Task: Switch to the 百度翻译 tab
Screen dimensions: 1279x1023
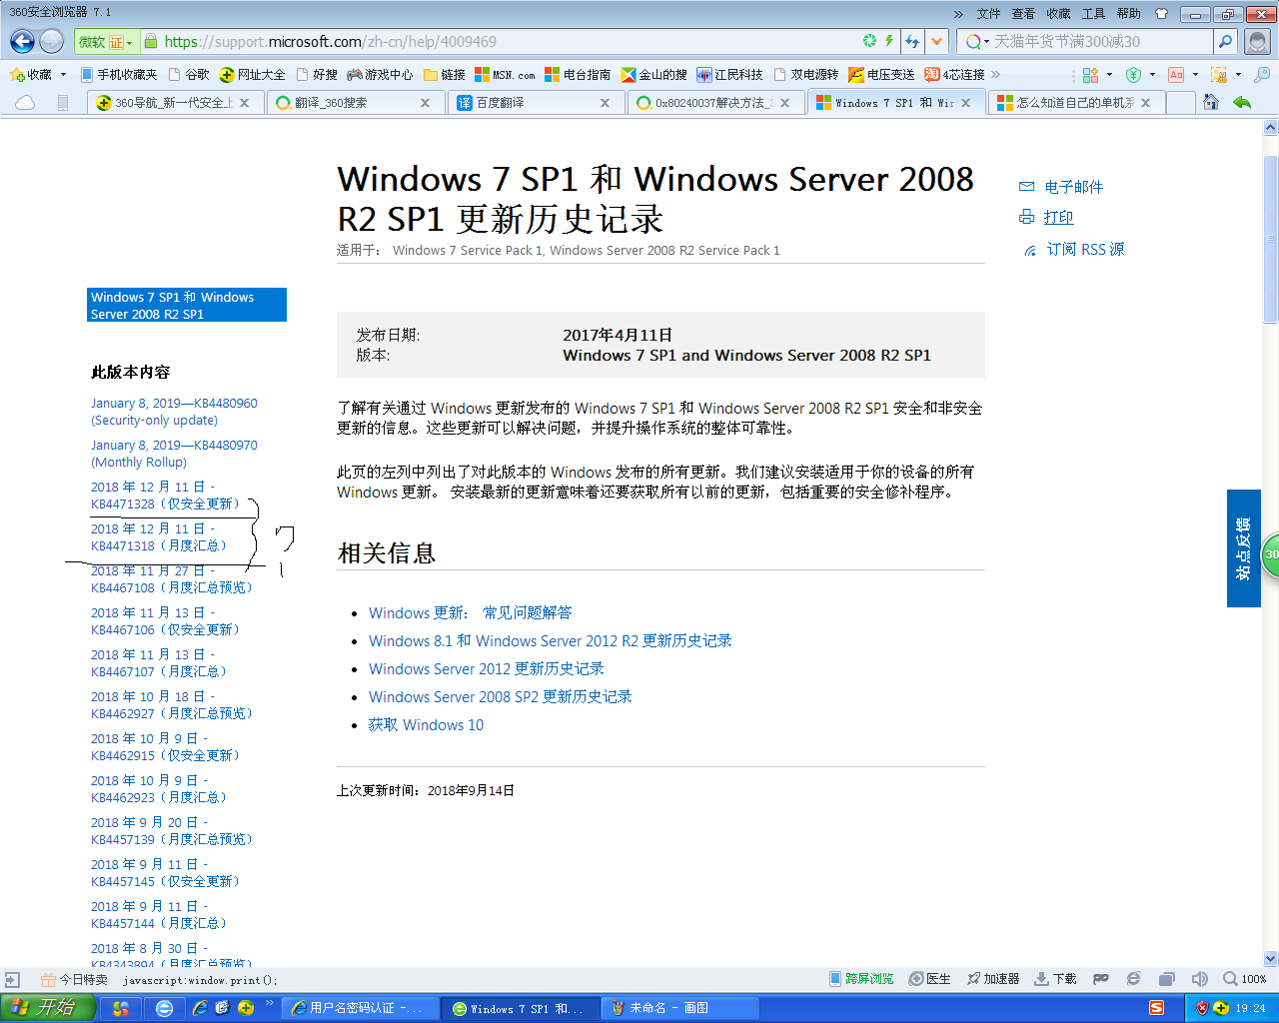Action: [534, 103]
